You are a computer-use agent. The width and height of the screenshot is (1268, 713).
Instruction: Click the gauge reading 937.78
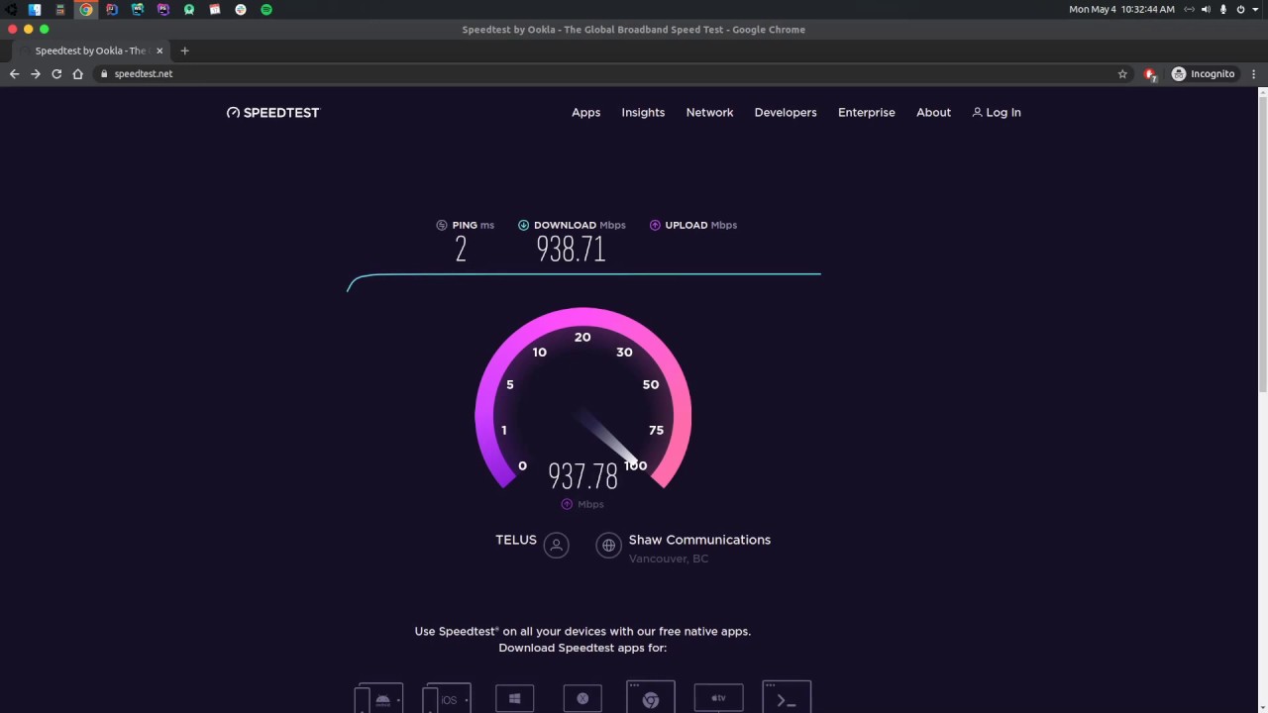pos(582,477)
